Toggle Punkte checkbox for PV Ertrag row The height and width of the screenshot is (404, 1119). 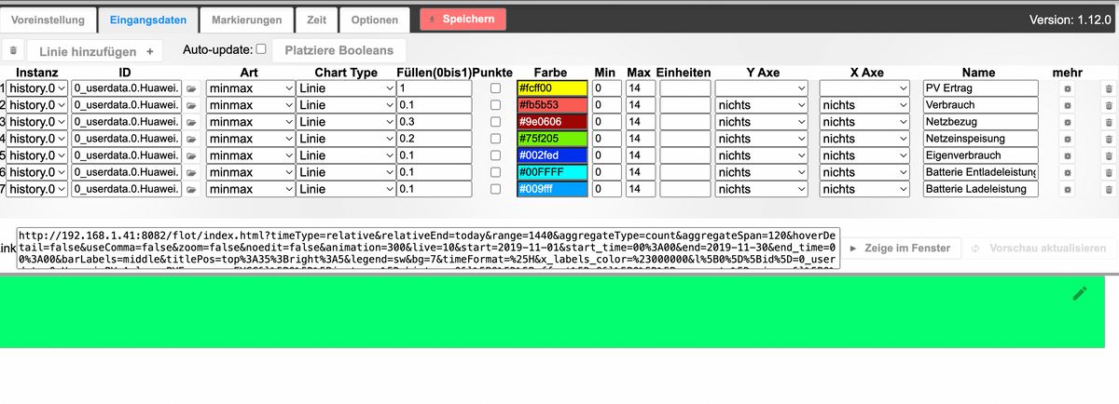coord(495,88)
